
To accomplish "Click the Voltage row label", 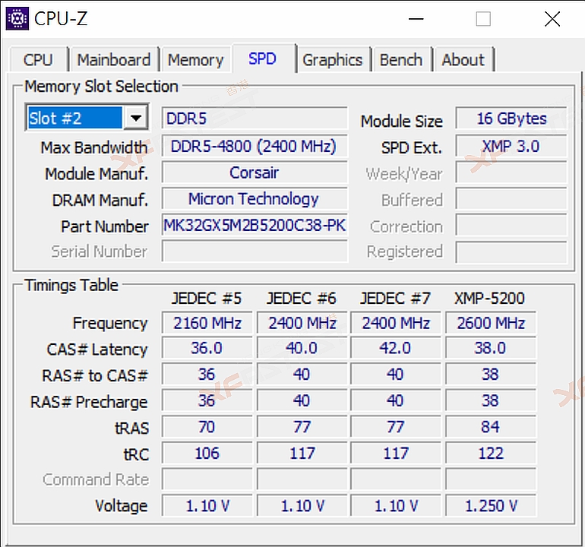I will pyautogui.click(x=122, y=506).
